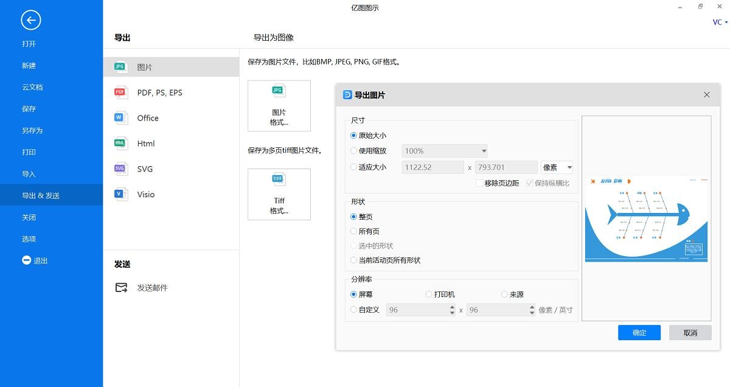Choose the 打印机 resolution radio button
The width and height of the screenshot is (730, 387).
429,295
